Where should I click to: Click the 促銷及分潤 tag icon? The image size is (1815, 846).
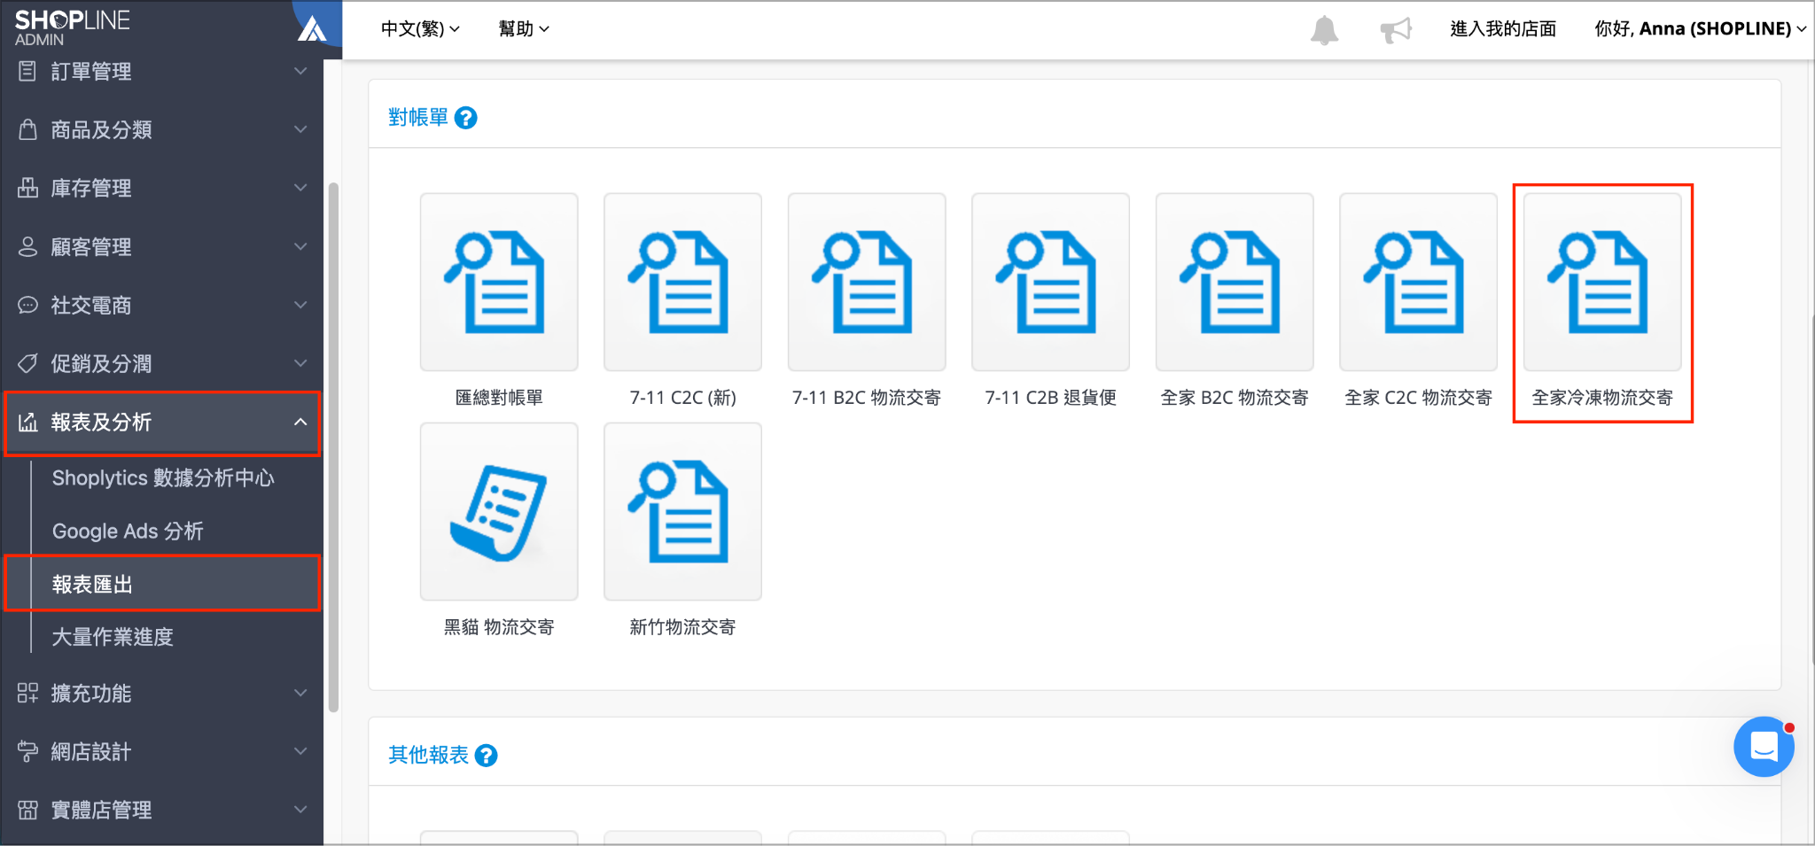(x=27, y=363)
